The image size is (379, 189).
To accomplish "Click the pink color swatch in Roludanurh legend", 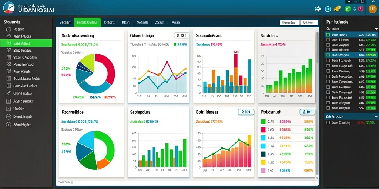I will pyautogui.click(x=263, y=130).
